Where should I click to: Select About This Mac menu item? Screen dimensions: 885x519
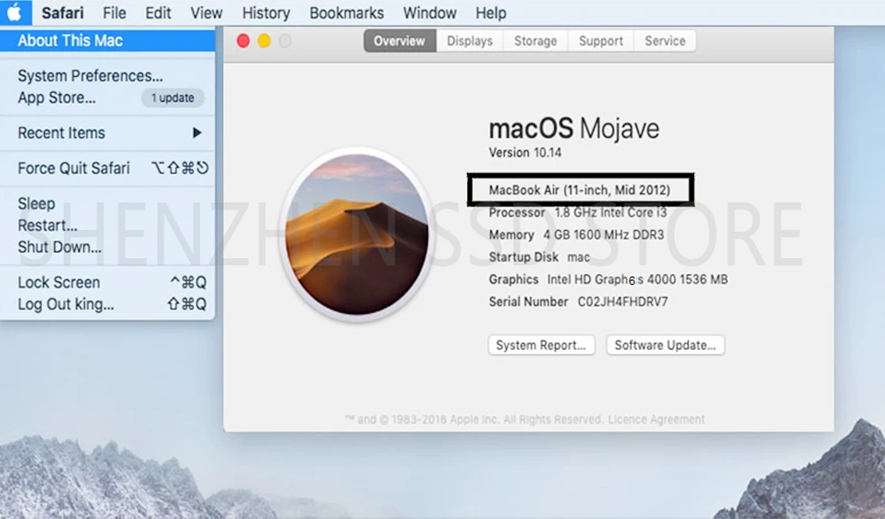[107, 41]
